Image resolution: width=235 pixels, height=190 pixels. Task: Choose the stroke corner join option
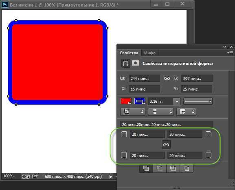pos(186,112)
